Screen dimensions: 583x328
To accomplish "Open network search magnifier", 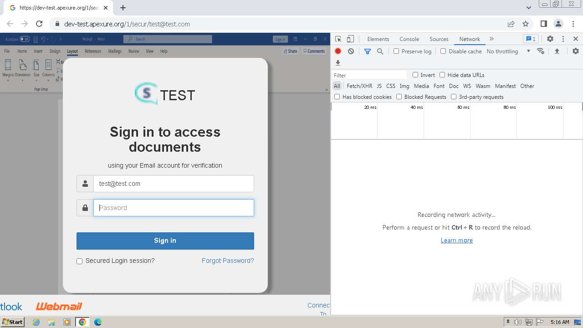I will (x=380, y=51).
